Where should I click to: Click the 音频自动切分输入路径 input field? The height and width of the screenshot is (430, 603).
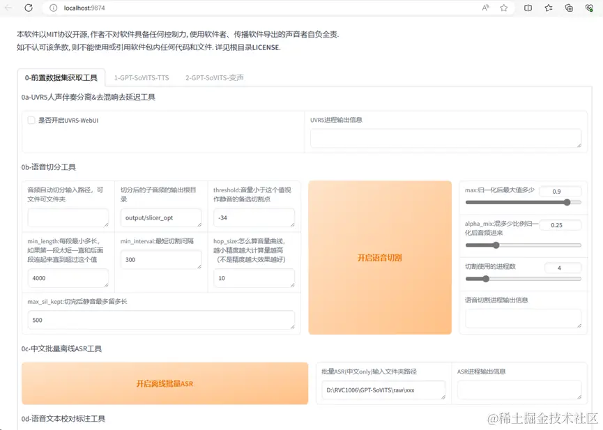click(x=68, y=217)
